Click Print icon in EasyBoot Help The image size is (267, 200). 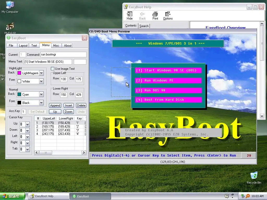[155, 16]
